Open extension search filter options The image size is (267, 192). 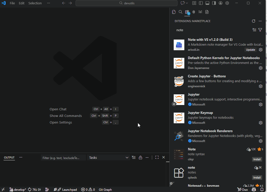click(260, 30)
